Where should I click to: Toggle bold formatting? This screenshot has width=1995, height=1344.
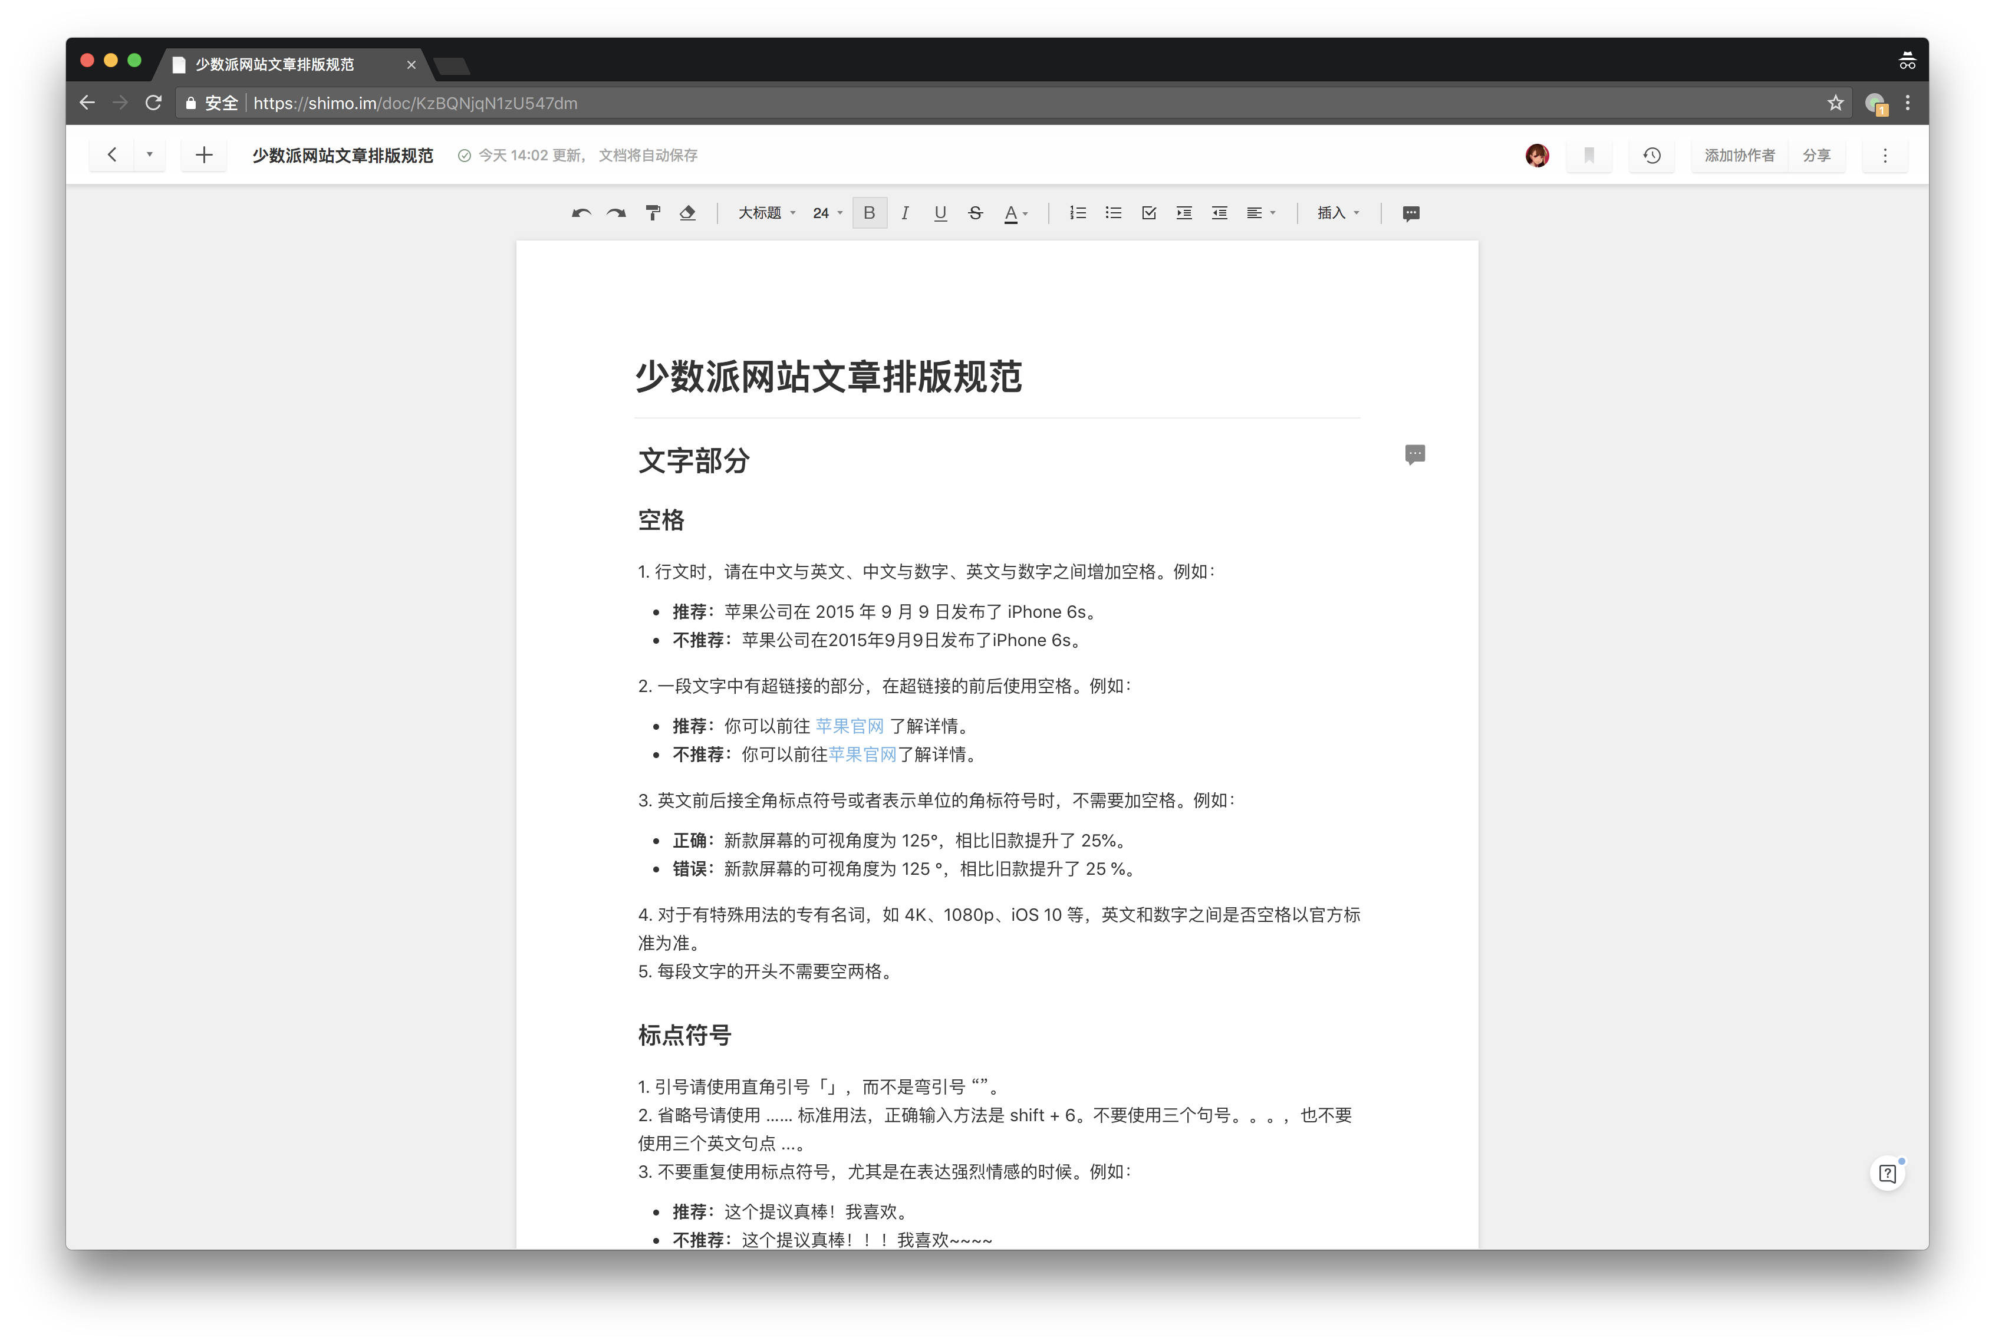870,213
